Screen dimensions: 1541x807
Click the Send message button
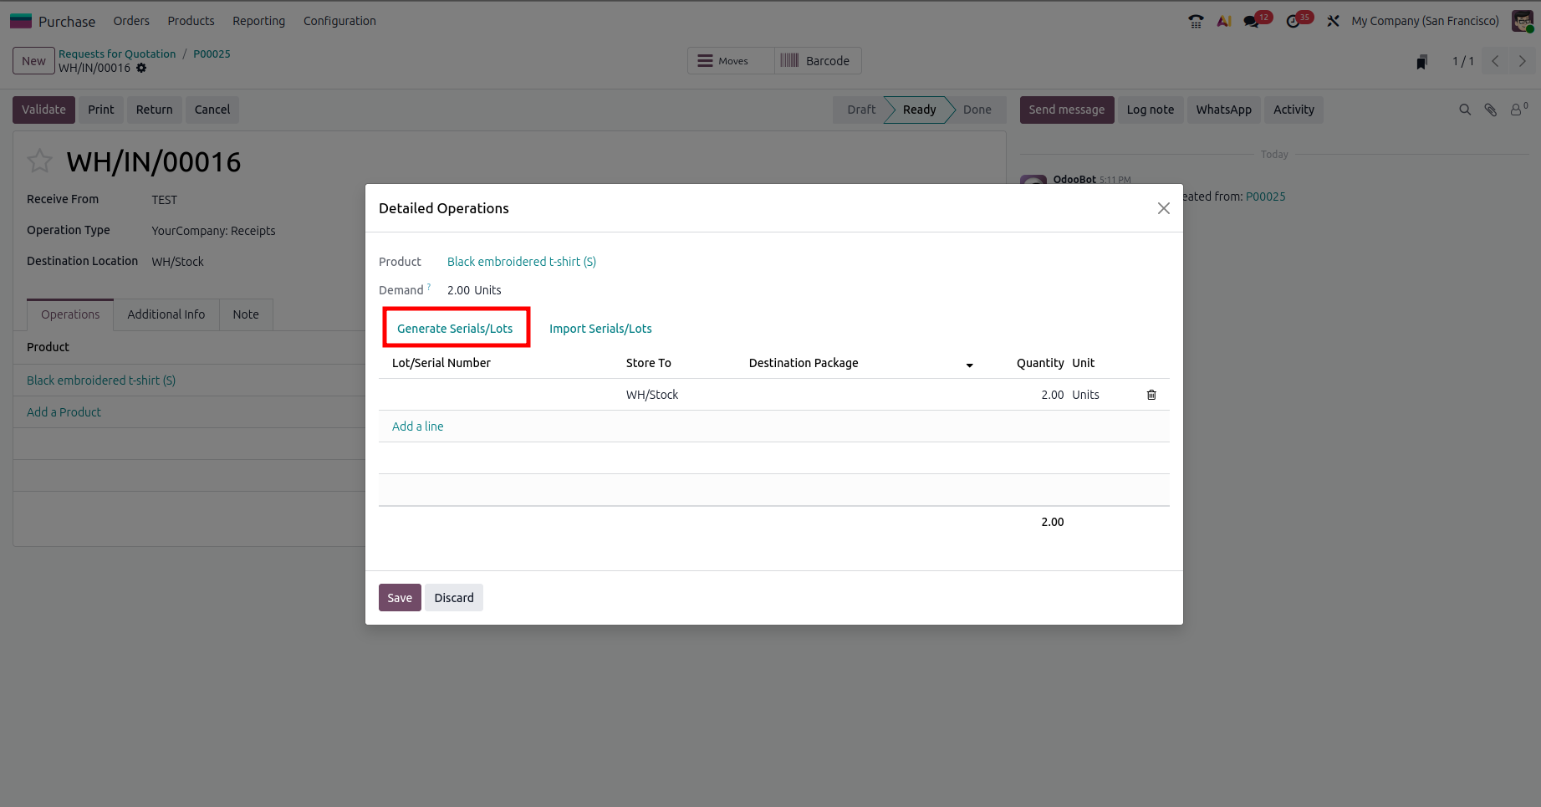[1066, 110]
